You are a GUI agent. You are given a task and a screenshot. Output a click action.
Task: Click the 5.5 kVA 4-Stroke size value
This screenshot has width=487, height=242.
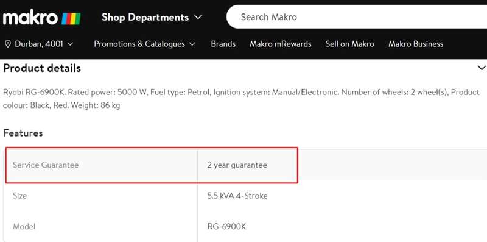point(237,196)
